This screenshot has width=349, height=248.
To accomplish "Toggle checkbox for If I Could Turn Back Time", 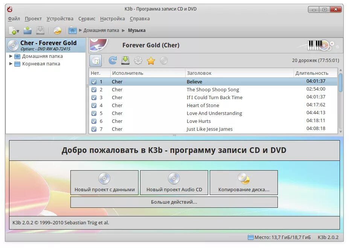I will point(94,98).
